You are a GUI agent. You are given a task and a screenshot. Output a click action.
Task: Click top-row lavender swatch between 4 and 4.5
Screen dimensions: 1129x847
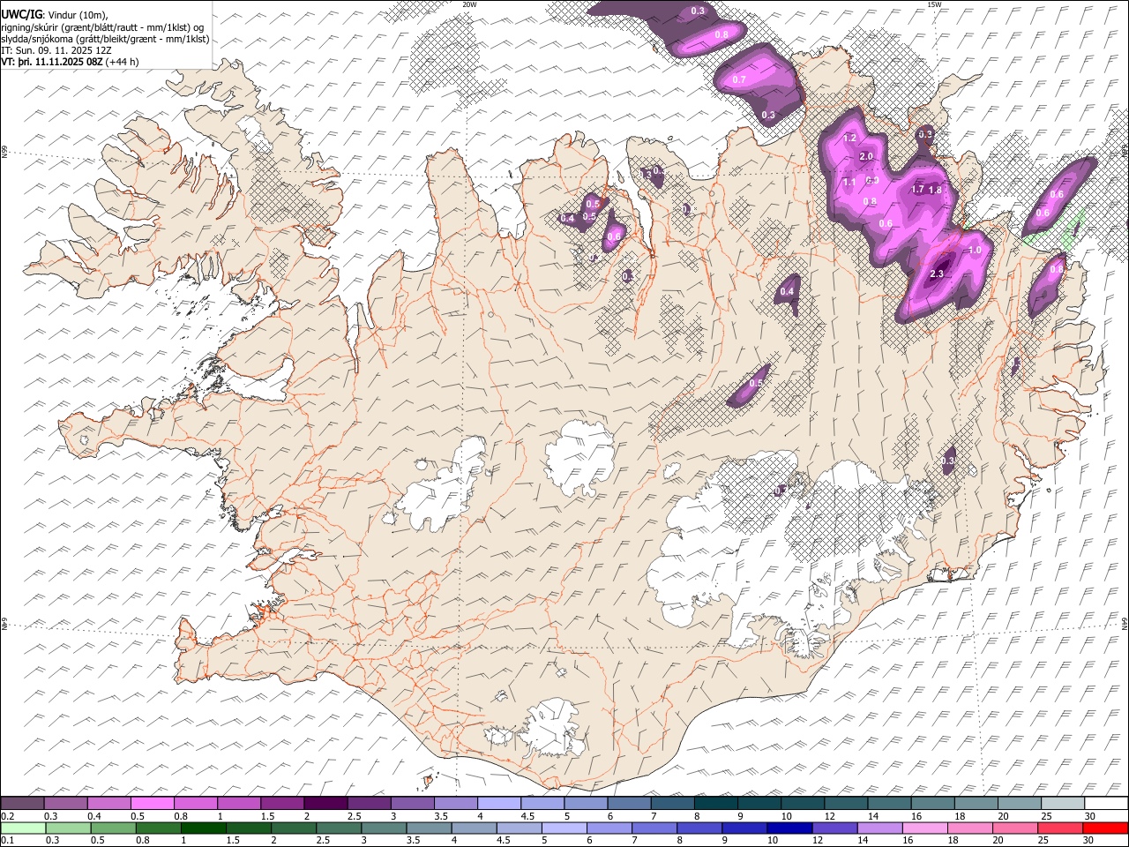coord(498,803)
